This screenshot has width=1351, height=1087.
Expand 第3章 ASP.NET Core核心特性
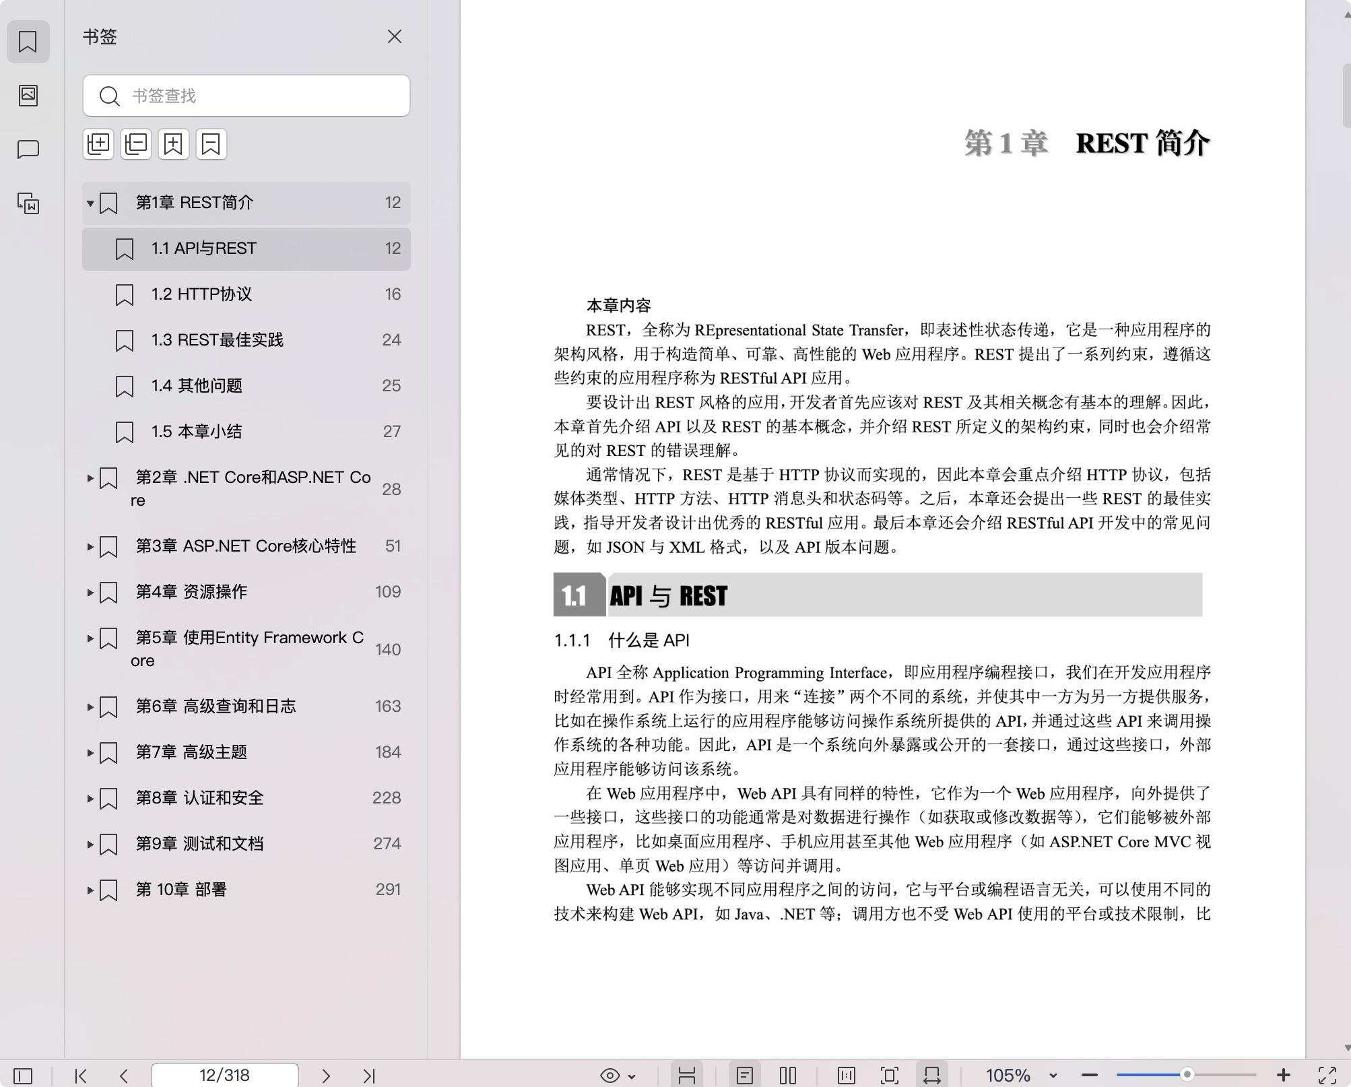coord(90,546)
